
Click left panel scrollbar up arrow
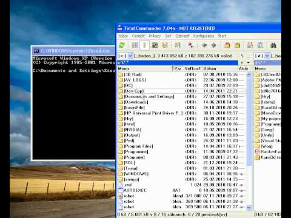click(249, 74)
